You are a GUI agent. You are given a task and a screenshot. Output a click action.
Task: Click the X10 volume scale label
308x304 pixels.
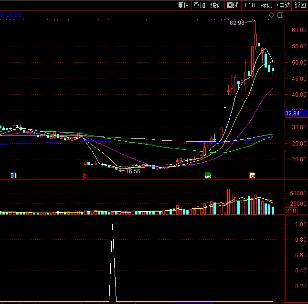click(x=291, y=211)
